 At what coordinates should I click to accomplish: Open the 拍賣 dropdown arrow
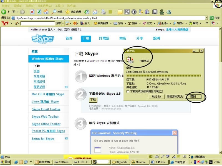coord(140,23)
